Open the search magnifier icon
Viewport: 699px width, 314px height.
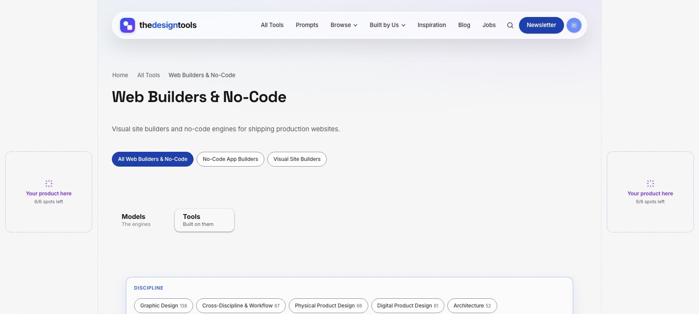click(510, 25)
